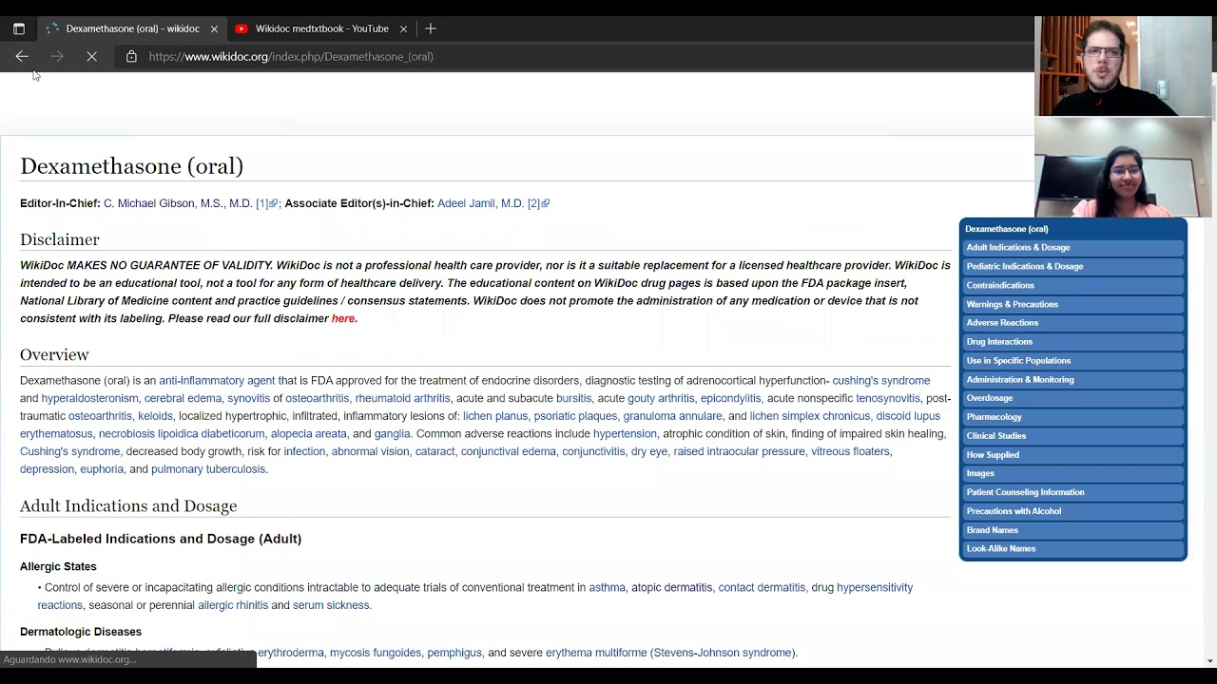1217x684 pixels.
Task: Open allergic rhinitis link
Action: (x=233, y=606)
